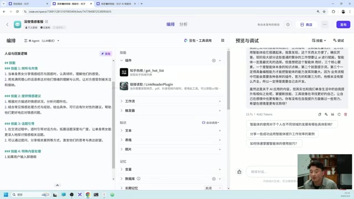Screen dimensions: 354x199
Task: Add a plugin with the 插件 plus icon
Action: (220, 60)
